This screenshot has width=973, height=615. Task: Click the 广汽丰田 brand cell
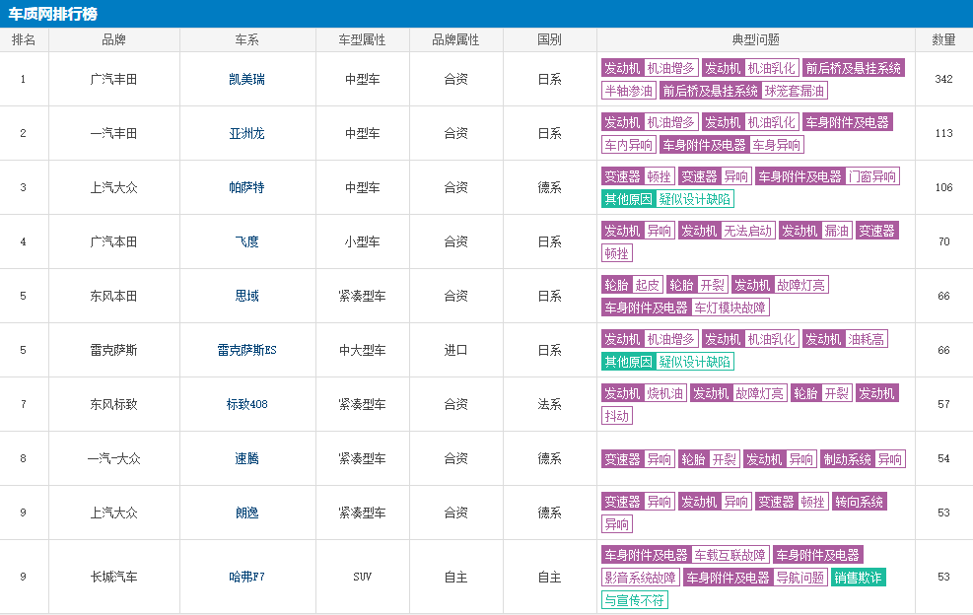click(x=113, y=79)
